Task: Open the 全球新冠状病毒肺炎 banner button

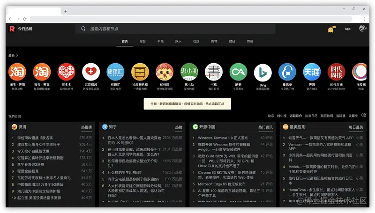Action: click(x=187, y=104)
